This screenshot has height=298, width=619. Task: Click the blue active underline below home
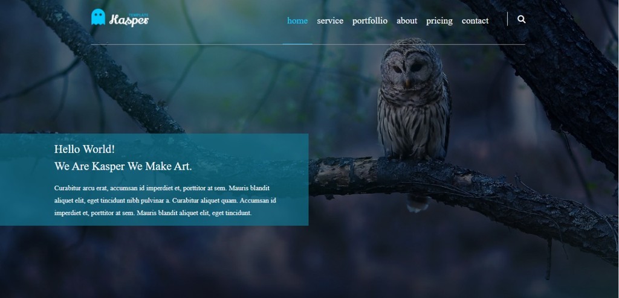[x=297, y=44]
